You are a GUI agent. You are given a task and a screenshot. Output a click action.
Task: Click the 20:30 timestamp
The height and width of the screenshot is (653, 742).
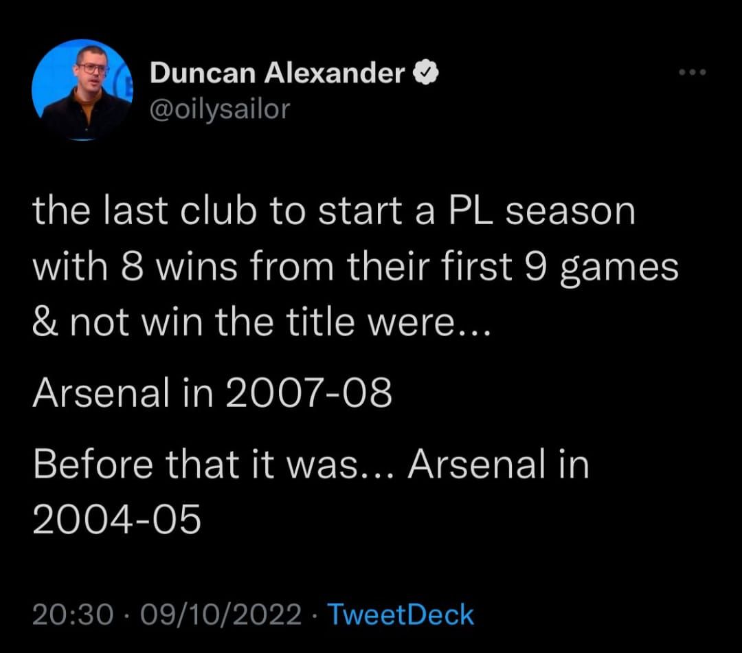pos(71,614)
